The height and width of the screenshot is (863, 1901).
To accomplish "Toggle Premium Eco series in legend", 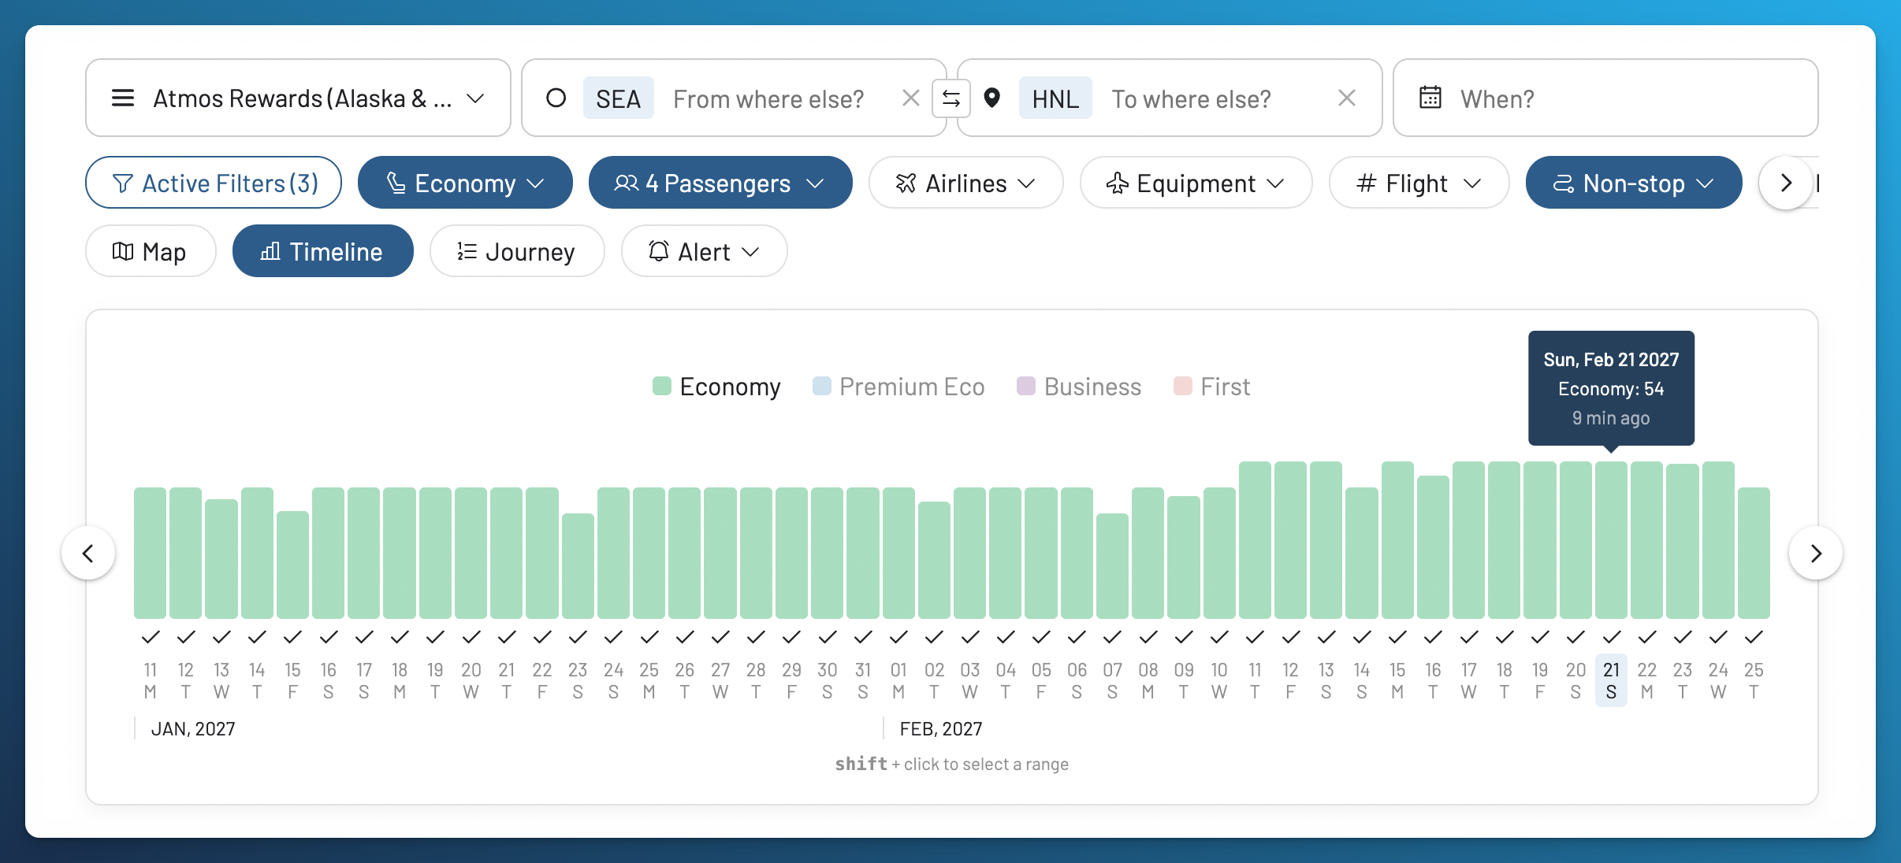I will [x=898, y=387].
